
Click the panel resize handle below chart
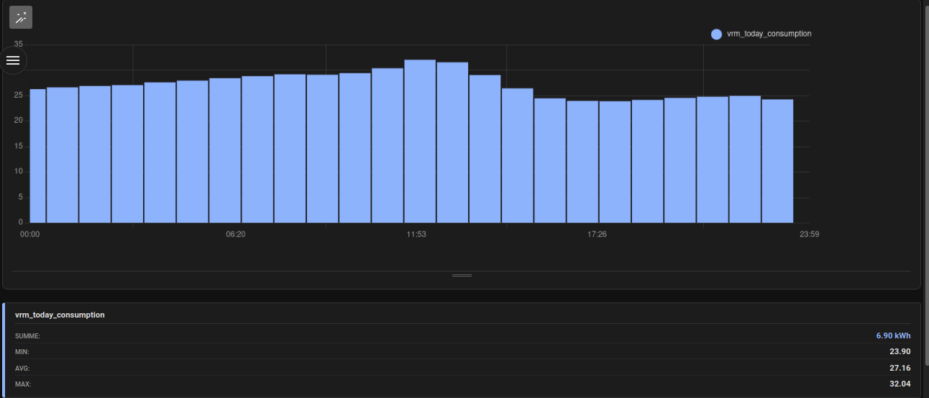click(x=462, y=275)
